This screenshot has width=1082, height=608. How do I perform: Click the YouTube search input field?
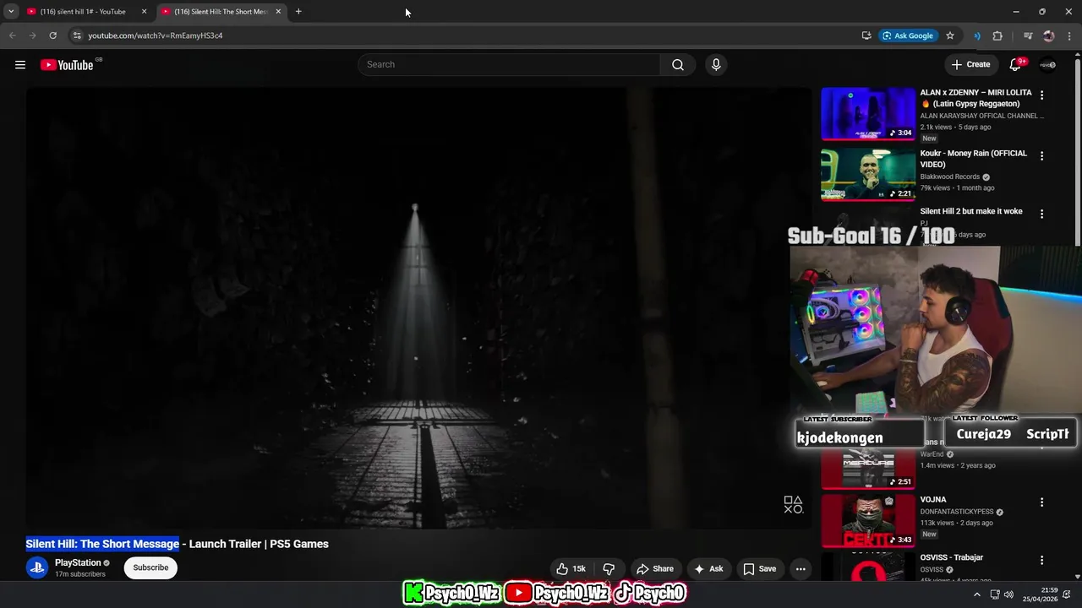(510, 65)
